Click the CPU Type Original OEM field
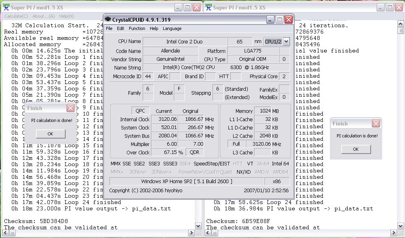The image size is (405, 238). click(253, 59)
